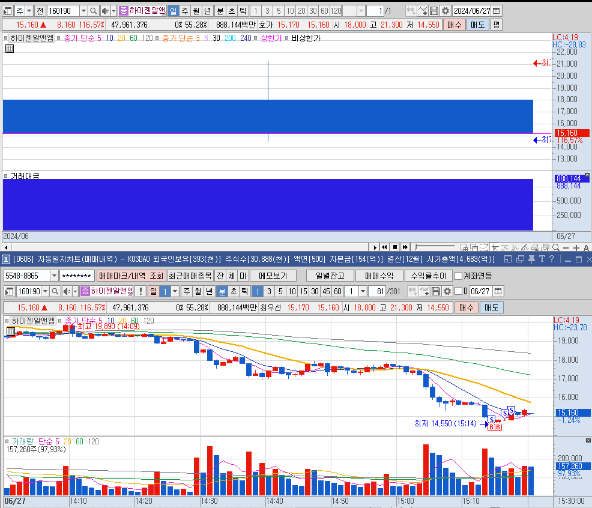Switch to 체 tab

[232, 276]
